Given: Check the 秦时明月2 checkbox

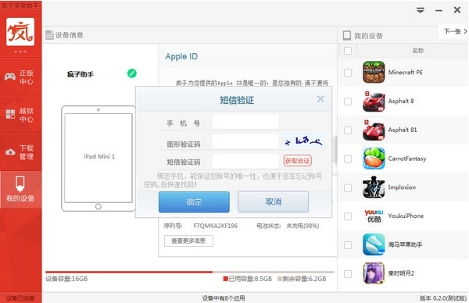Looking at the screenshot, I should pyautogui.click(x=348, y=274).
